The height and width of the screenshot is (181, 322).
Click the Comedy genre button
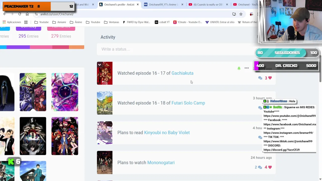point(28,28)
